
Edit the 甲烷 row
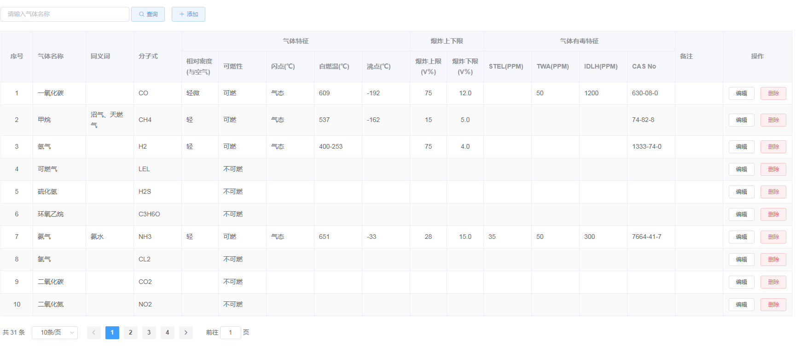[x=741, y=120]
